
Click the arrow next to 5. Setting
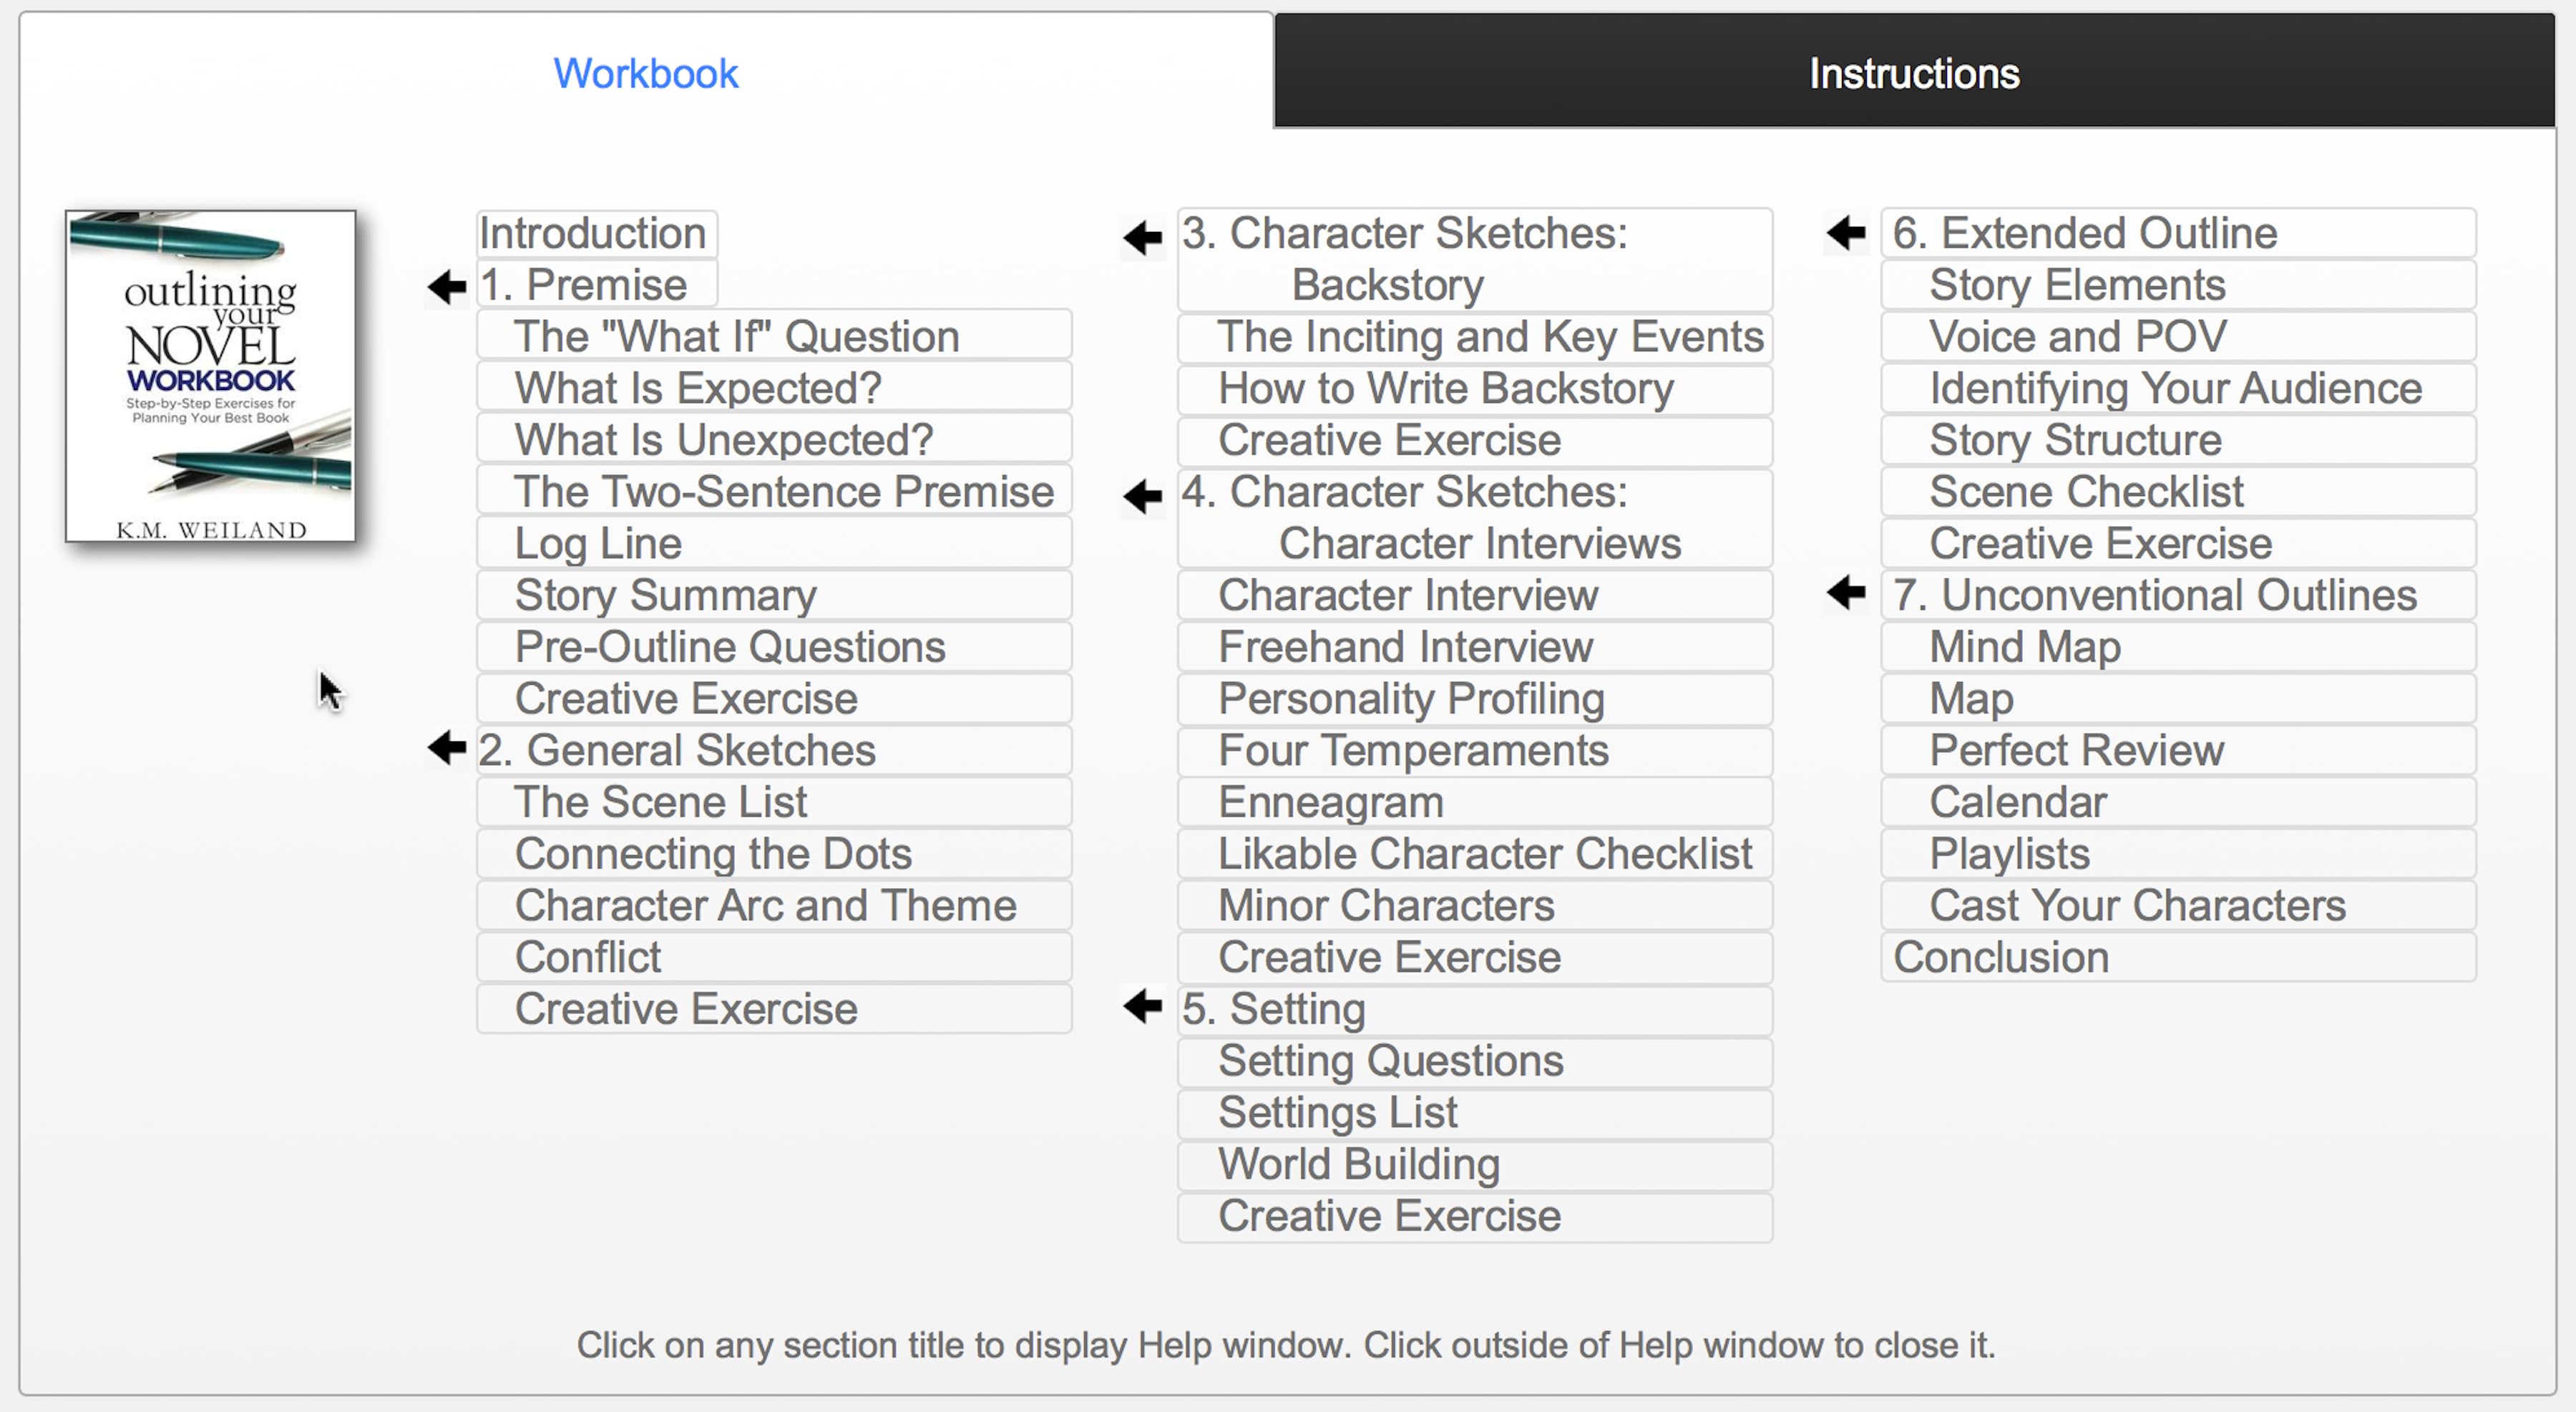[1143, 1006]
